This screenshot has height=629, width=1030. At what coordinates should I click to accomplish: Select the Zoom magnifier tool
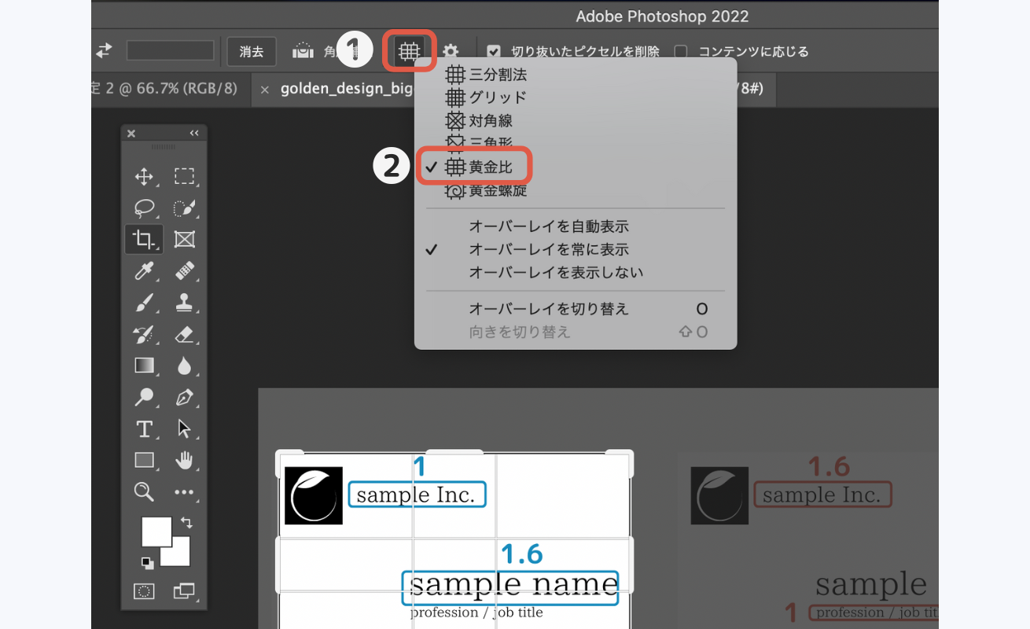(144, 492)
